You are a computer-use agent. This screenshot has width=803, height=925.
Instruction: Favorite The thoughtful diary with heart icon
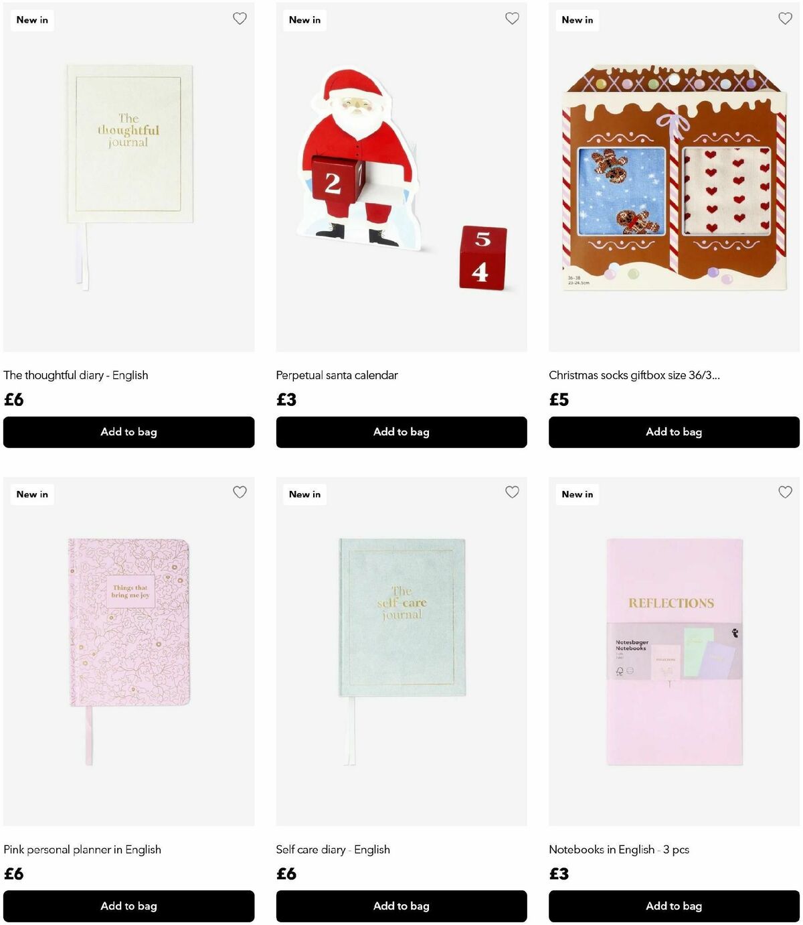pos(240,19)
